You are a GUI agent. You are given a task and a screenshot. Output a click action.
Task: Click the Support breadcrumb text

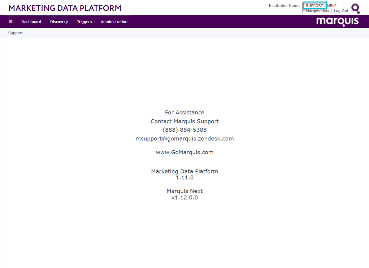(x=16, y=33)
